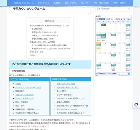Jump to カウンセラー紹介 in contents
Image resolution: width=140 pixels, height=130 pixels.
point(36,52)
